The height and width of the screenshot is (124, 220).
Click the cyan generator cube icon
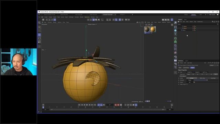pyautogui.click(x=175, y=30)
